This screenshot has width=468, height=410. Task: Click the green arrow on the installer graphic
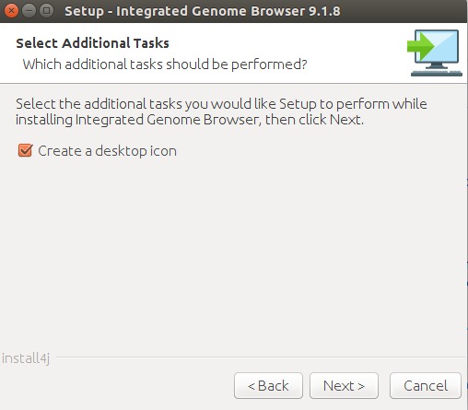pos(420,46)
